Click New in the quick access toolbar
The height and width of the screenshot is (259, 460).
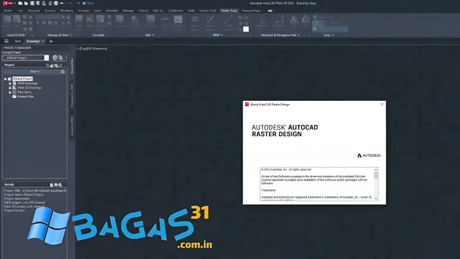(x=20, y=3)
